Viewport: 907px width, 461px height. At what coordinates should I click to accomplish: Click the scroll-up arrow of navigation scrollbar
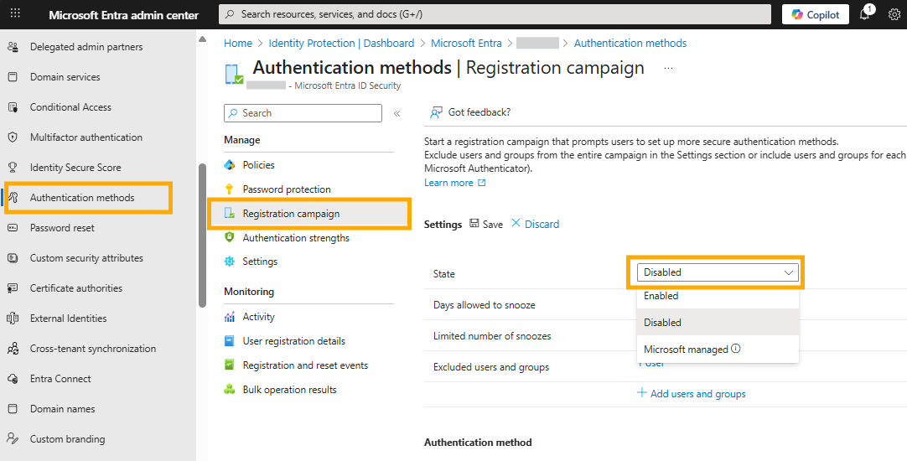coord(202,39)
